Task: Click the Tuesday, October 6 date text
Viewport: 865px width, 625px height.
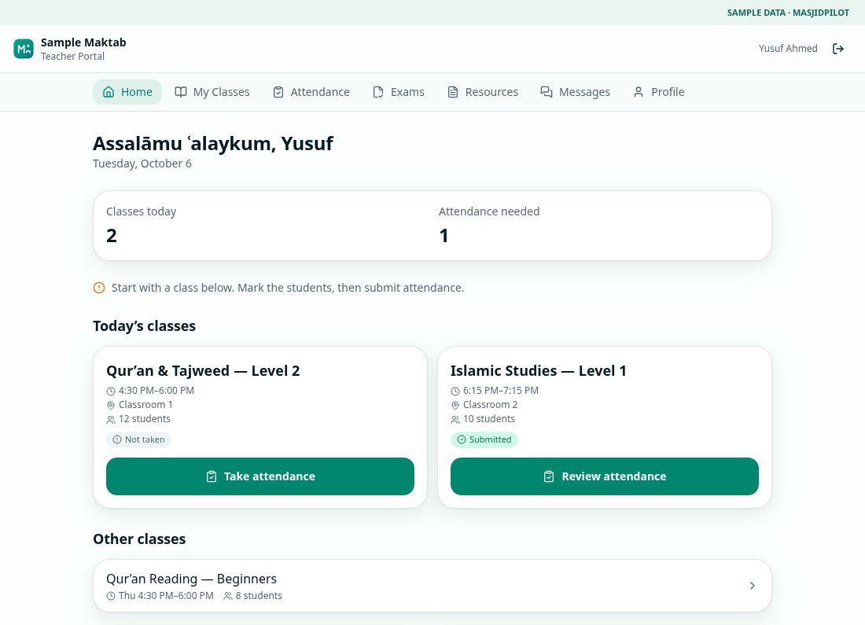Action: (142, 164)
